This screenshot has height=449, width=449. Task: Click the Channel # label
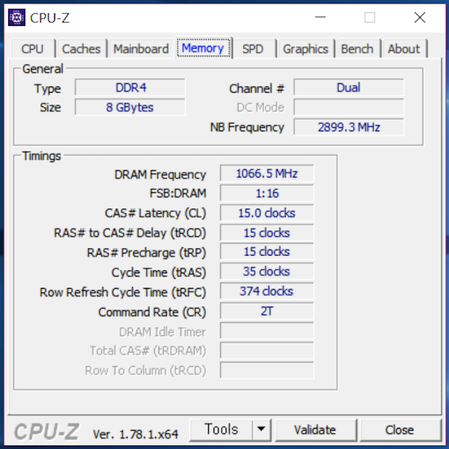tap(257, 89)
